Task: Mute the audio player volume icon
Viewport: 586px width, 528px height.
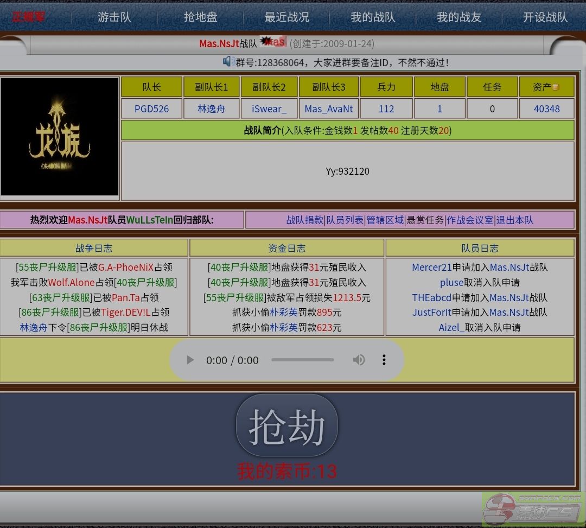Action: [359, 360]
